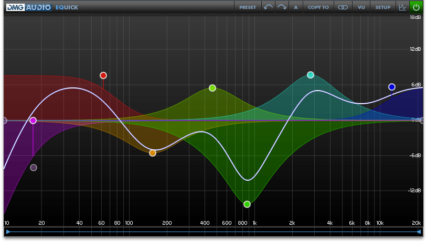Select the cyan band node near 3 kHz
Screen dimensions: 427x242
point(311,75)
